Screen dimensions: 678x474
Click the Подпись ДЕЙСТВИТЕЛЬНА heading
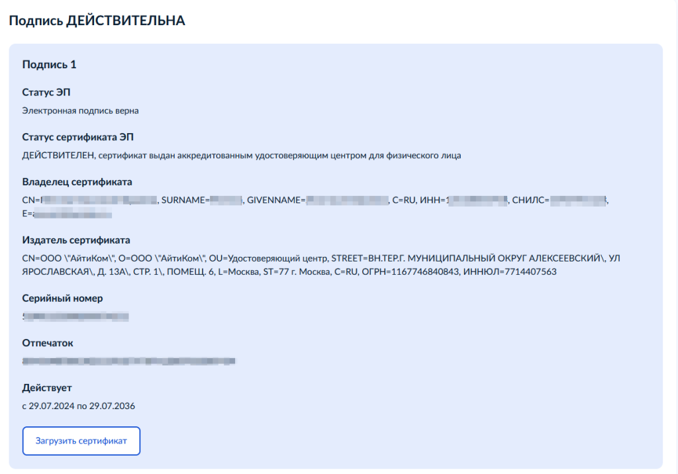97,21
